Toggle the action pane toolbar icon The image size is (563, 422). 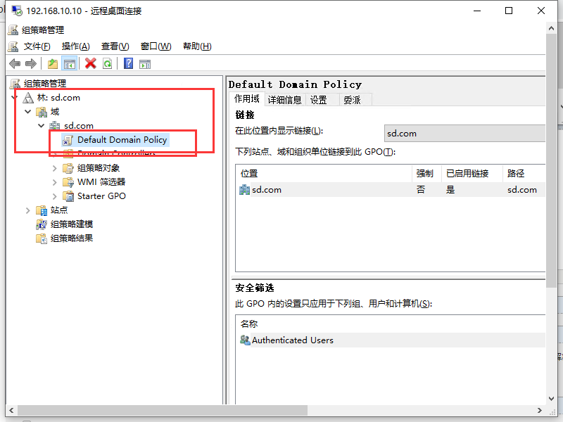tap(145, 64)
